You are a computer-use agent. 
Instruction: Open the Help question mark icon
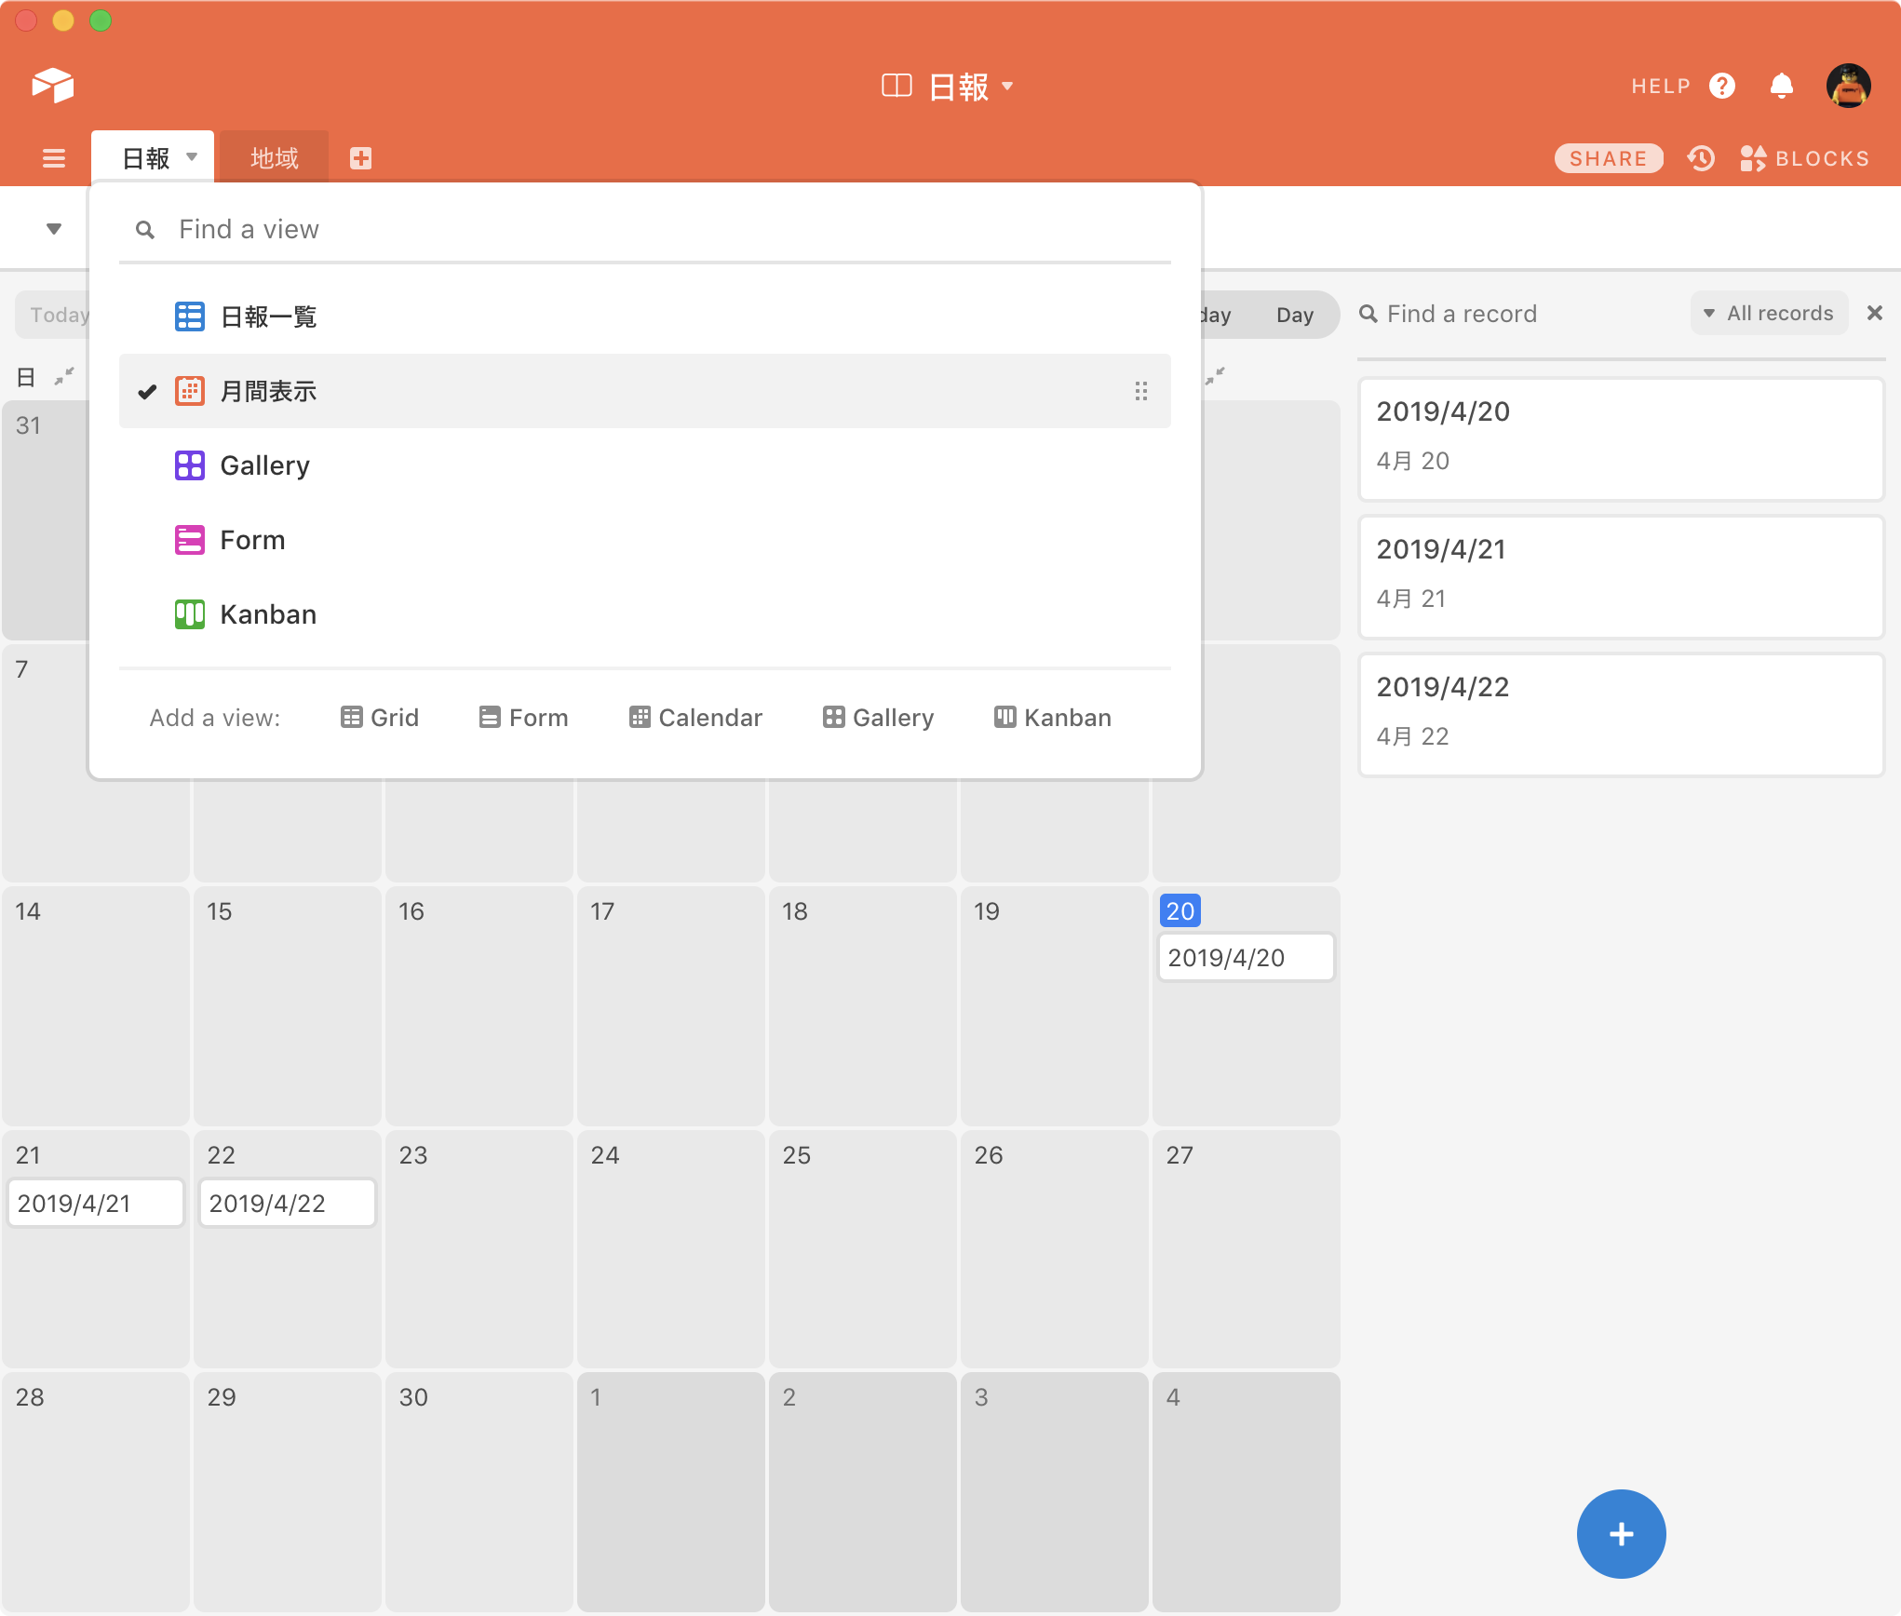pyautogui.click(x=1723, y=85)
